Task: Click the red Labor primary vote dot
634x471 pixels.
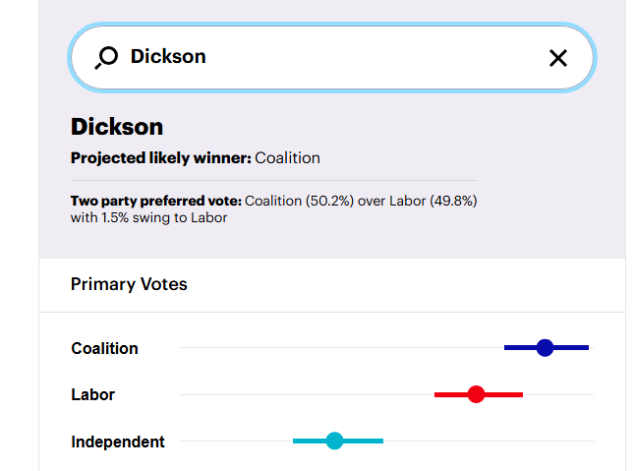Action: [x=477, y=394]
